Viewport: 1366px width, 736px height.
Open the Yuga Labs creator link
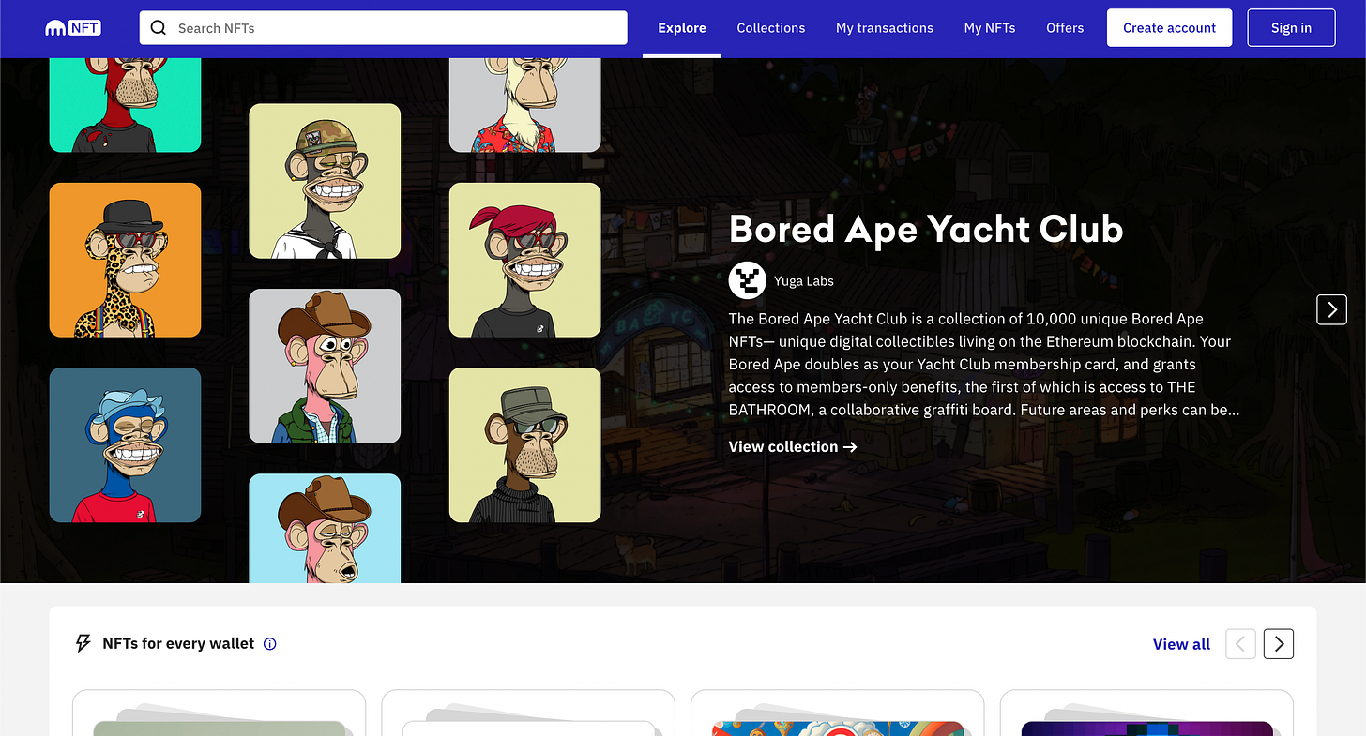[x=804, y=280]
